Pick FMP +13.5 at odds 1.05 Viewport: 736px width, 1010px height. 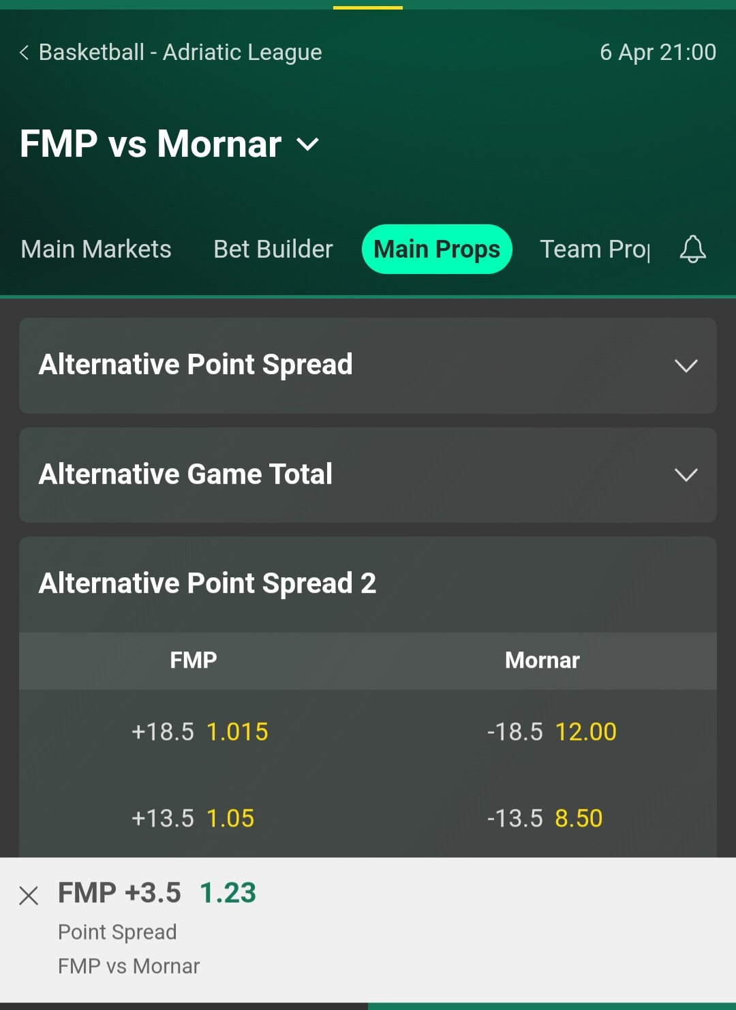193,818
